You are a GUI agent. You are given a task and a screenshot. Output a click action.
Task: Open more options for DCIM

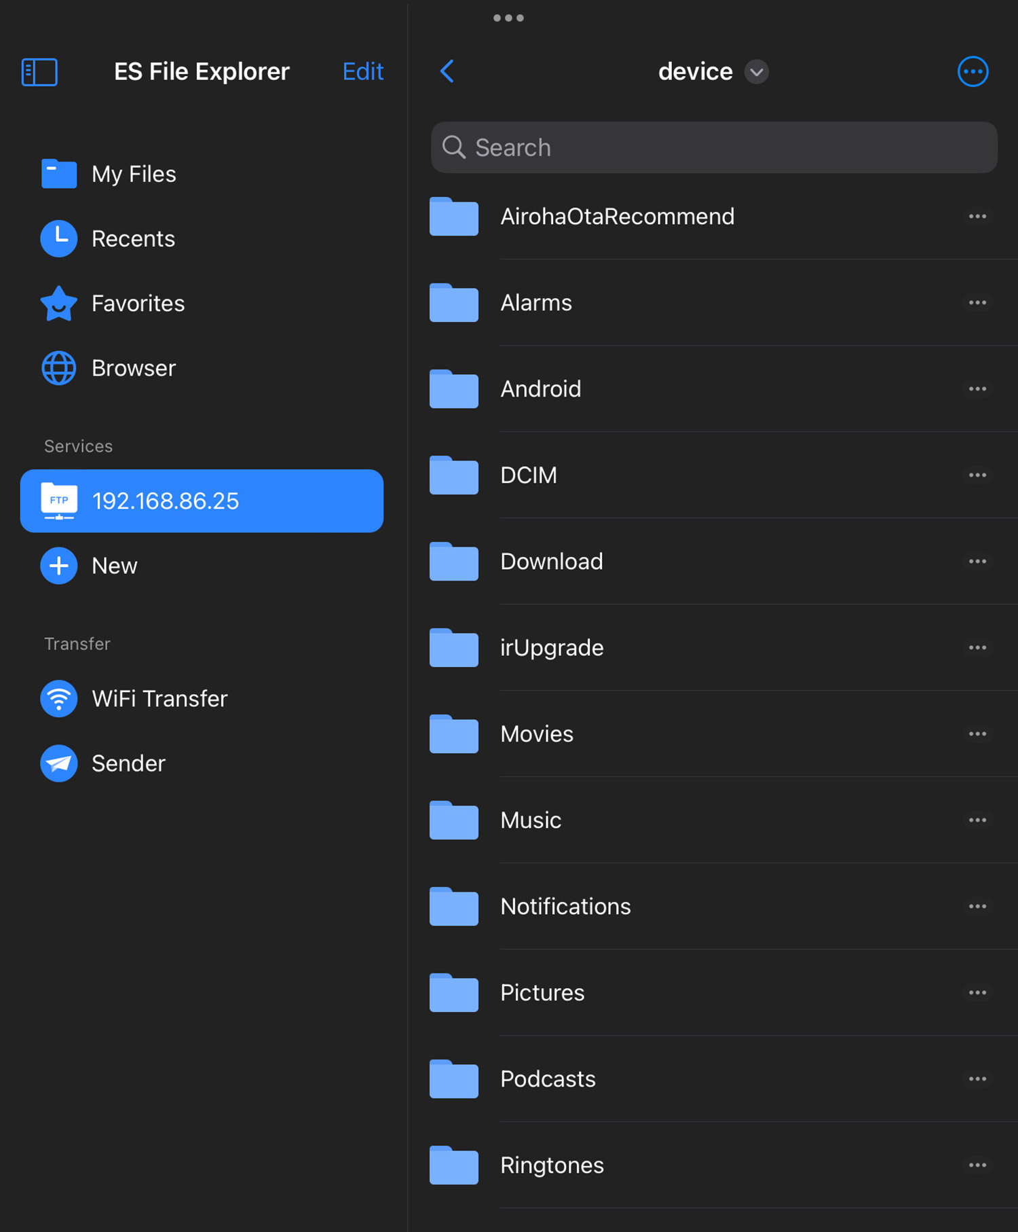click(x=977, y=475)
